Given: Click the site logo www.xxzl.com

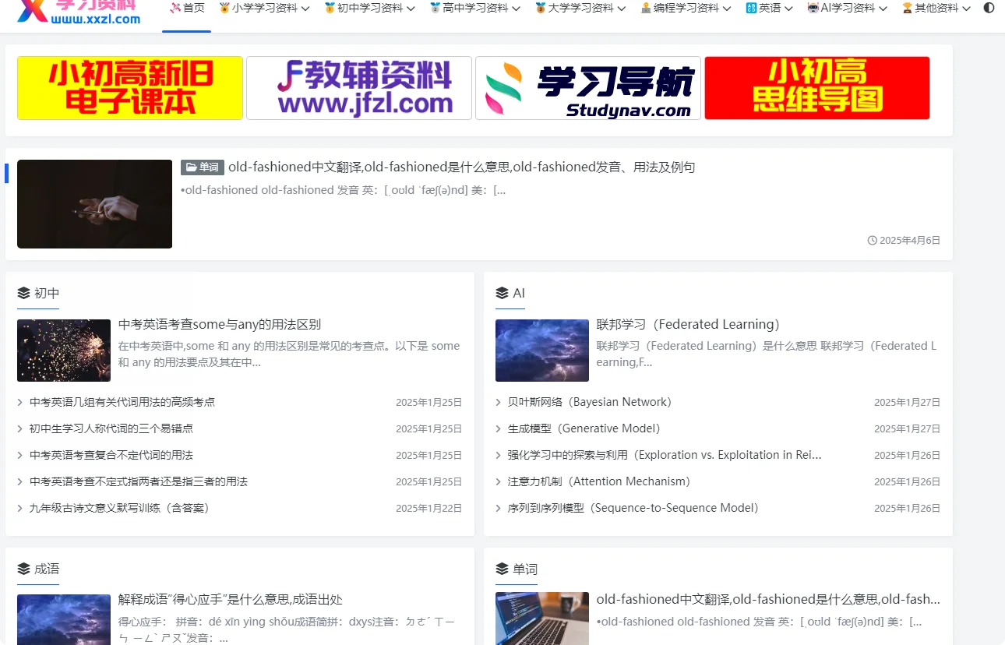Looking at the screenshot, I should click(79, 11).
